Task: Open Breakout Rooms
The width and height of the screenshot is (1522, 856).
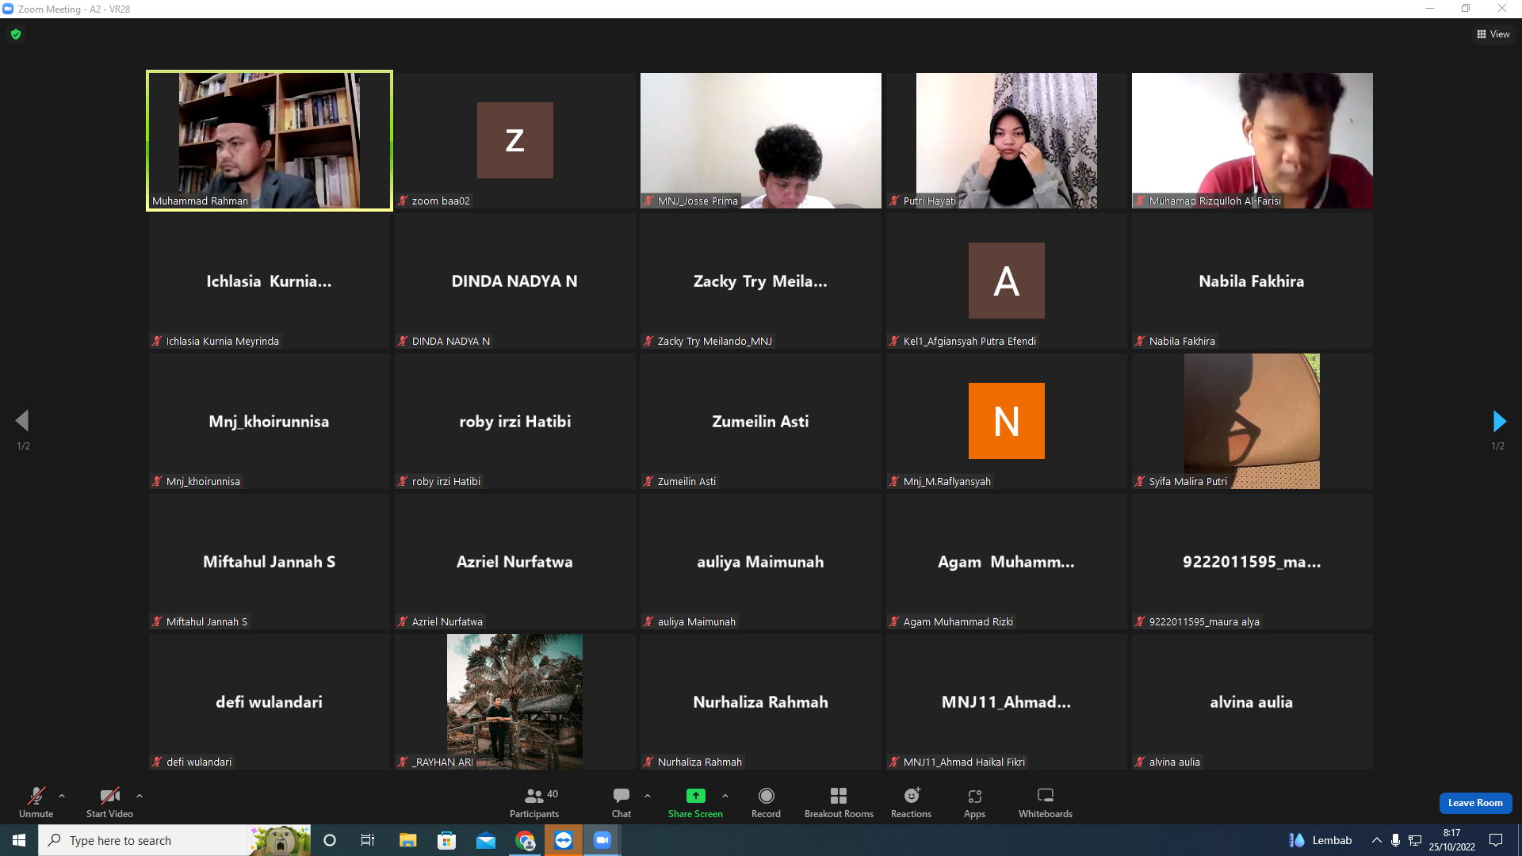Action: coord(839,801)
